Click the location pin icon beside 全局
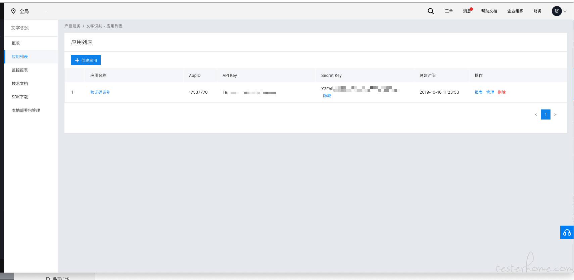This screenshot has height=280, width=574. point(13,11)
